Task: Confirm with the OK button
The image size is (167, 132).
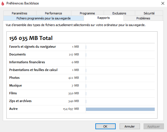Action: pos(105,126)
